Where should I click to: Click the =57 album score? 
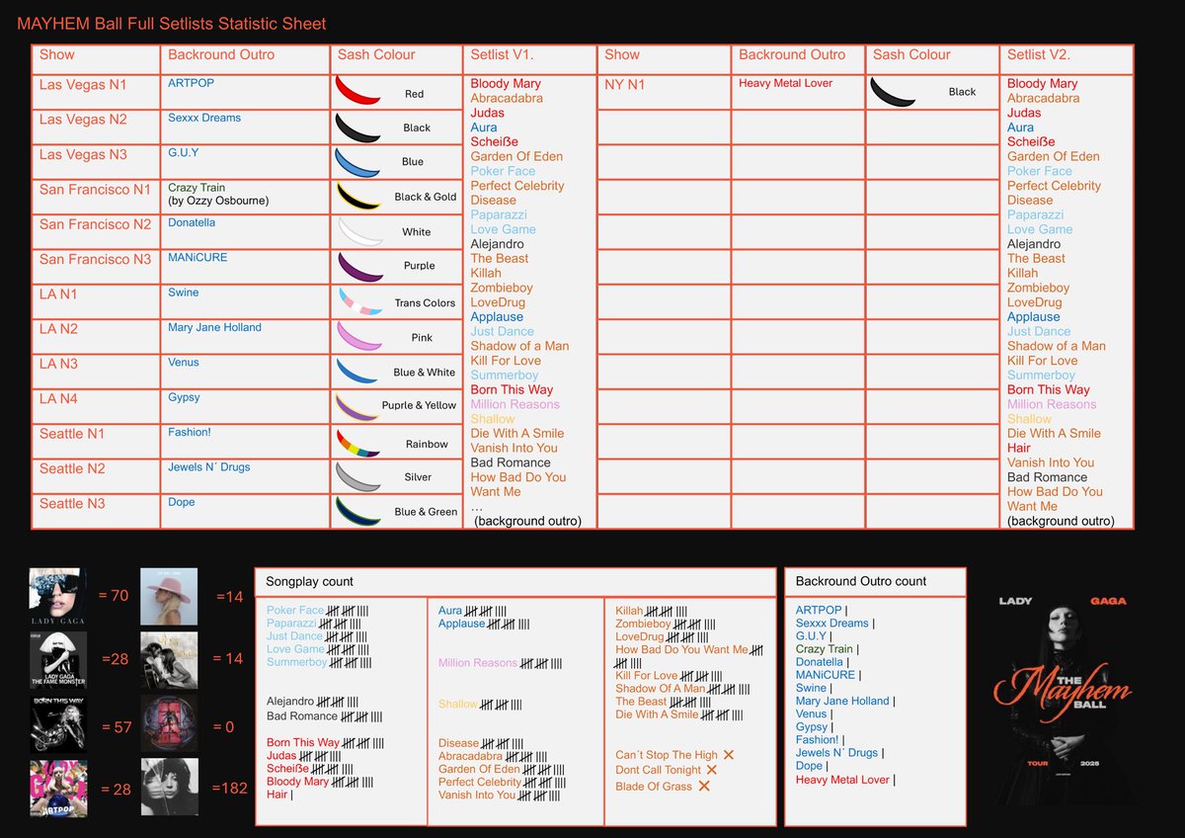tap(117, 727)
